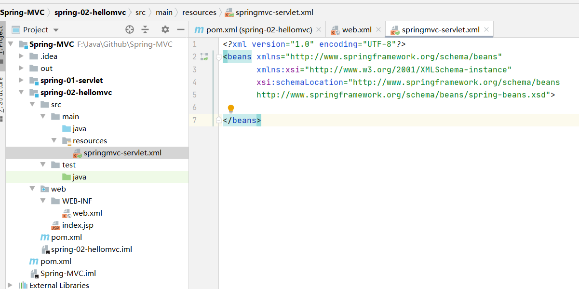Switch to pom.xml (spring-02-hellomvc) tab
The image size is (579, 289).
pos(254,30)
